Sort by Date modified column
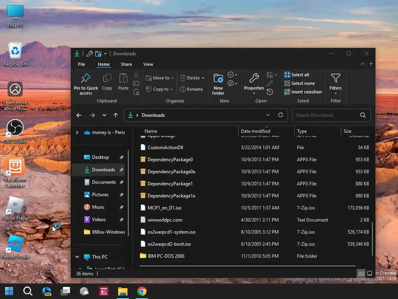This screenshot has height=299, width=398. [255, 131]
